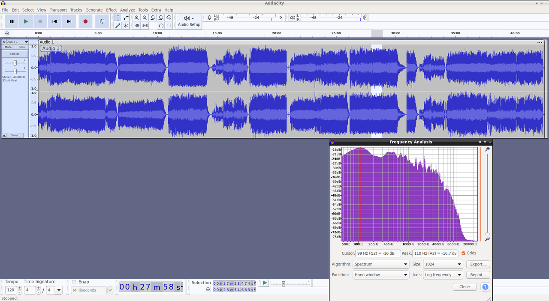Click the Zoom In magnifier
Image resolution: width=549 pixels, height=301 pixels.
(x=137, y=18)
